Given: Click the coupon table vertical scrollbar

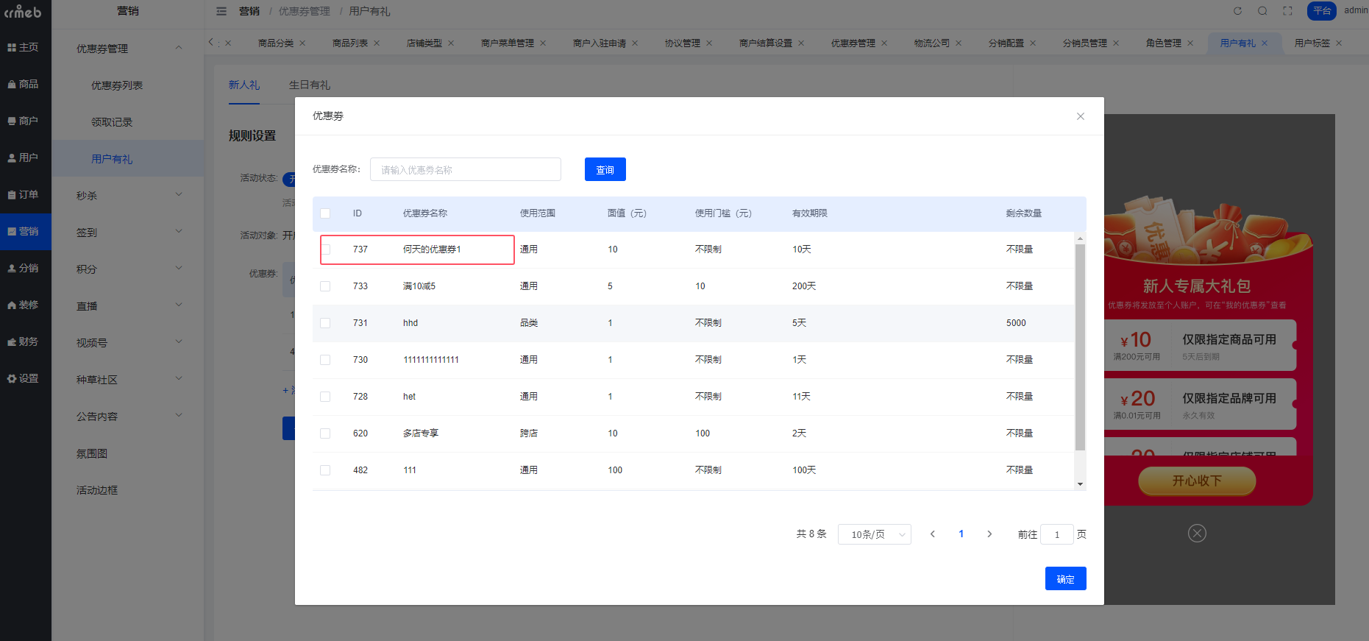Looking at the screenshot, I should (1080, 347).
